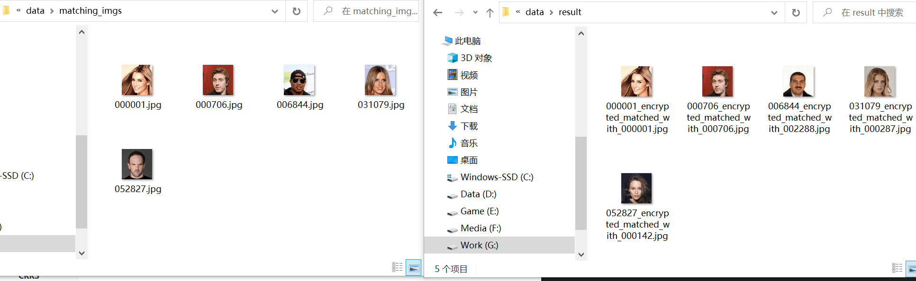This screenshot has height=281, width=916.
Task: Expand matching_imgs address bar dropdown
Action: click(275, 11)
